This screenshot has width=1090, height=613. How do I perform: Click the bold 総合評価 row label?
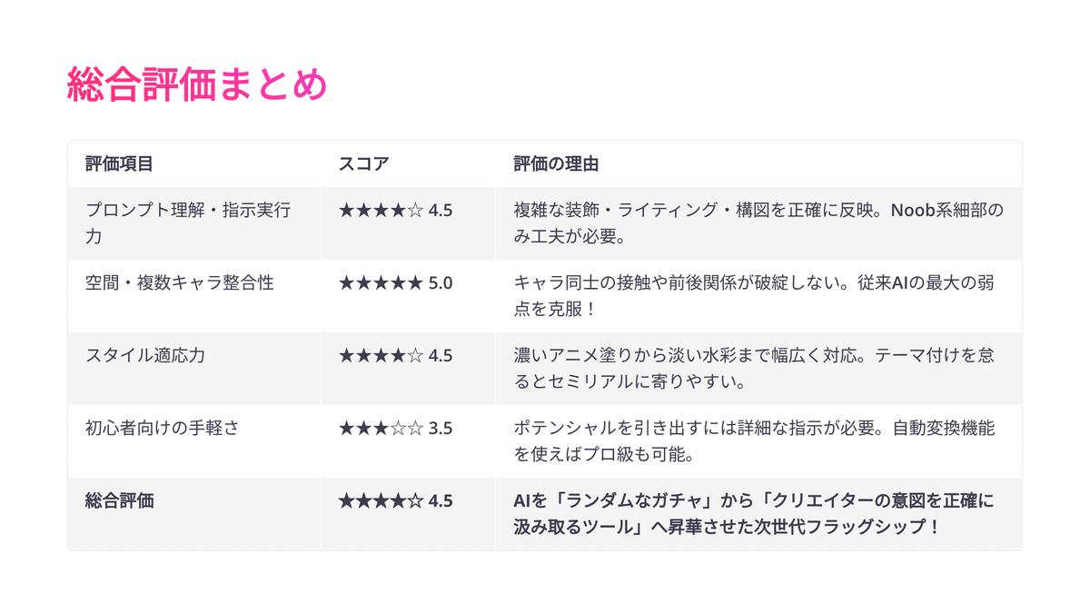(119, 500)
